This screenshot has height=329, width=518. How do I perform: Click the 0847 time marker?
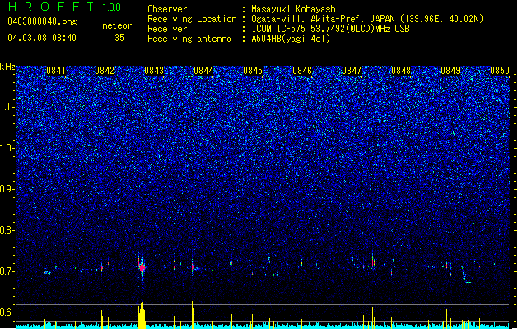pos(352,71)
